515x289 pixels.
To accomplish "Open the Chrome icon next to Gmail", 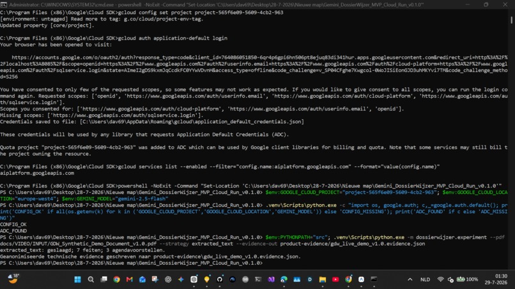I will (116, 279).
